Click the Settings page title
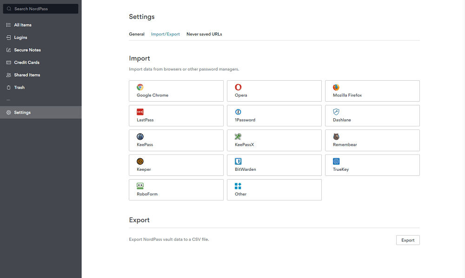The height and width of the screenshot is (278, 465). click(x=142, y=17)
